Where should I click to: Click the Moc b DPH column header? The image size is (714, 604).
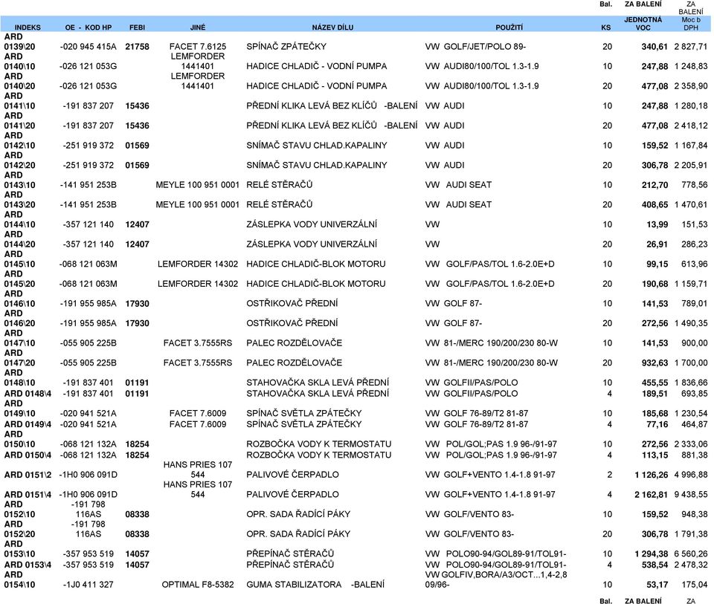[691, 24]
